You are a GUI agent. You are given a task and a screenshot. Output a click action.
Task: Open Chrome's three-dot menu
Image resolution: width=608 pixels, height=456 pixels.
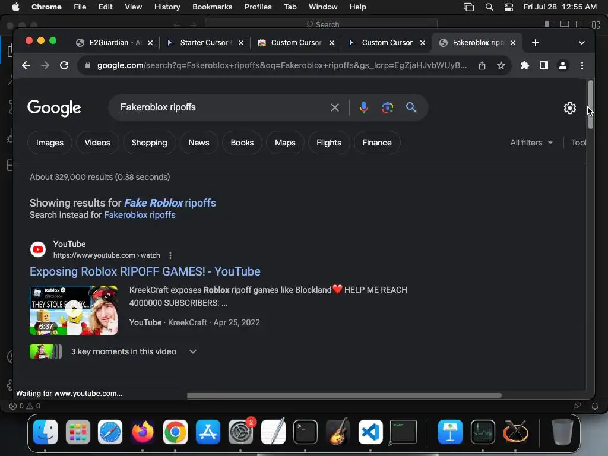pos(582,65)
